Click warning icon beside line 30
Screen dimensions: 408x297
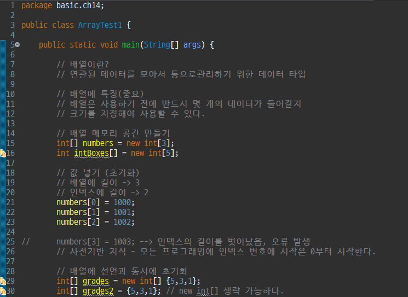pos(3,291)
